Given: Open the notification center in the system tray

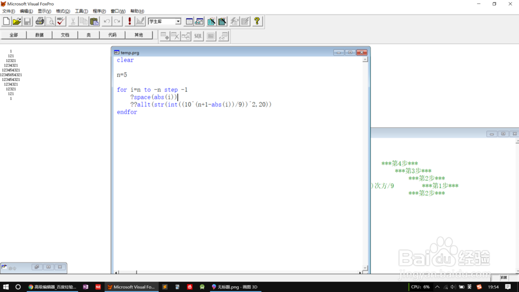Looking at the screenshot, I should point(508,287).
